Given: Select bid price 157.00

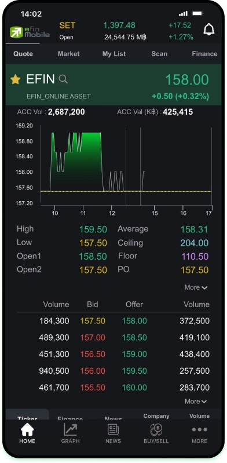Looking at the screenshot, I should click(93, 337).
